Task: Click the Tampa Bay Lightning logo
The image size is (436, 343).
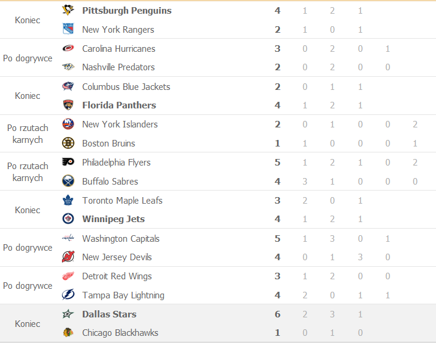Action: tap(68, 295)
